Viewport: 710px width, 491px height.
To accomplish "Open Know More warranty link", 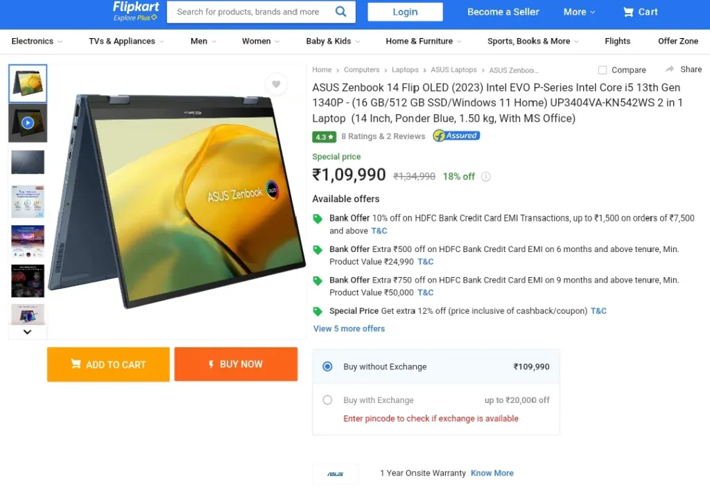I will 492,473.
